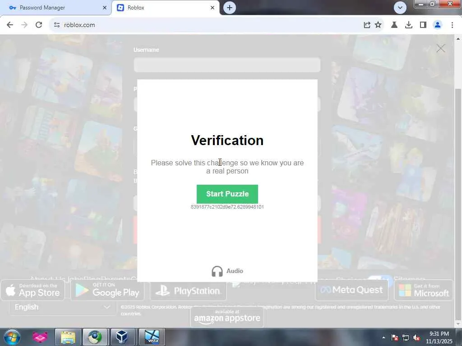View site information for roblox.com
Viewport: 462px width, 346px height.
click(x=57, y=25)
